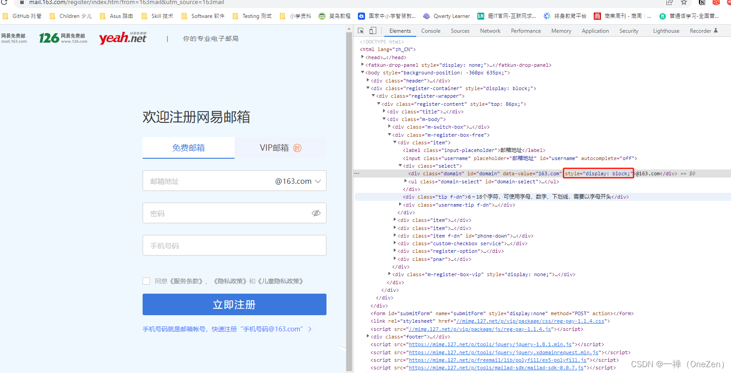731x373 pixels.
Task: Check the agree to 服务条款 checkbox
Action: click(x=146, y=281)
